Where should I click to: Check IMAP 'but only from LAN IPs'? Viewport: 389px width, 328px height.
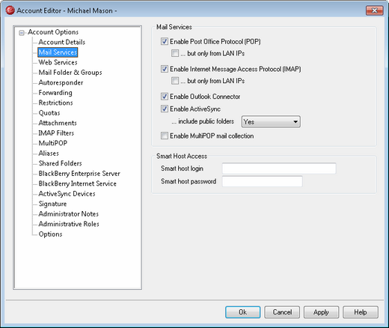(175, 81)
